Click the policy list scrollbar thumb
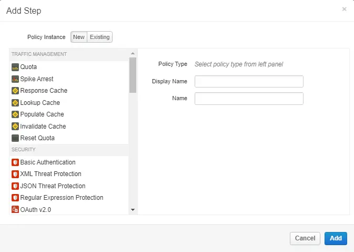The width and height of the screenshot is (354, 252). pos(133,75)
